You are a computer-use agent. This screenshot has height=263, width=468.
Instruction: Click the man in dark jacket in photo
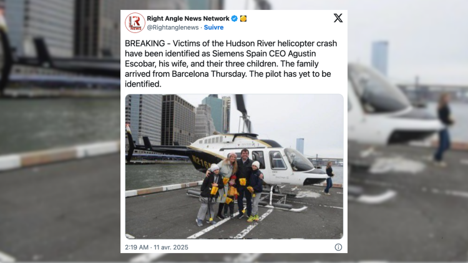[245, 183]
